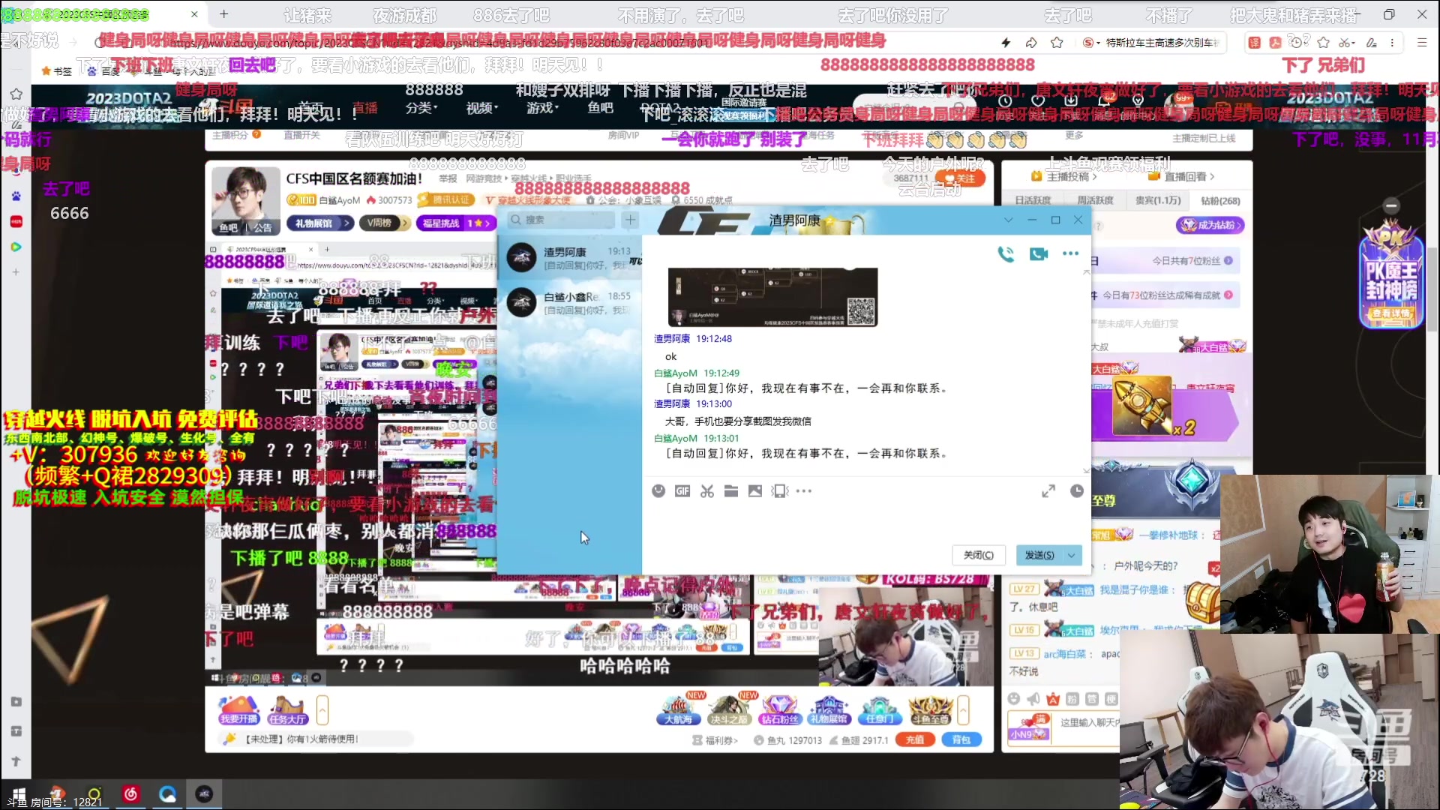The image size is (1440, 810).
Task: Click the orange 充值 recharge button
Action: (x=915, y=739)
